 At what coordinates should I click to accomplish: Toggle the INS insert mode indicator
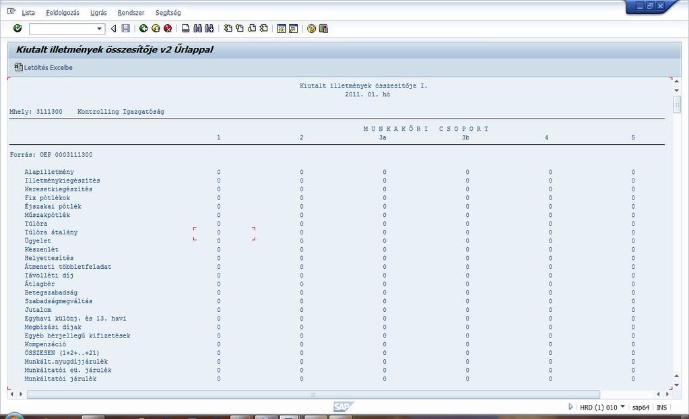661,408
